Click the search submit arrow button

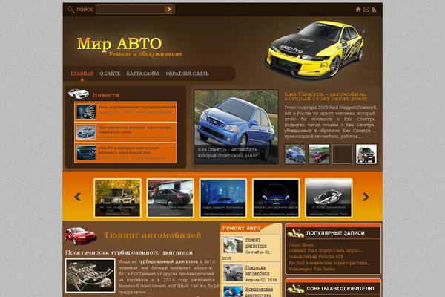coord(168,10)
